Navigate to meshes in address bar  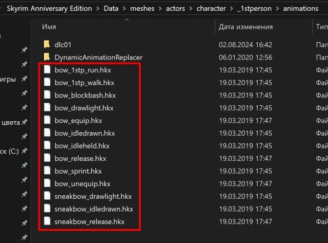coord(142,8)
